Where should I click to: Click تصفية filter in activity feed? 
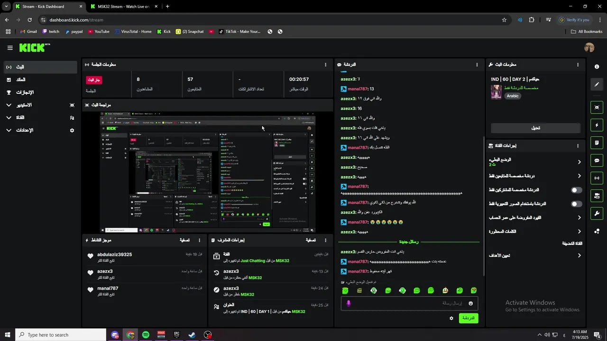point(184,240)
